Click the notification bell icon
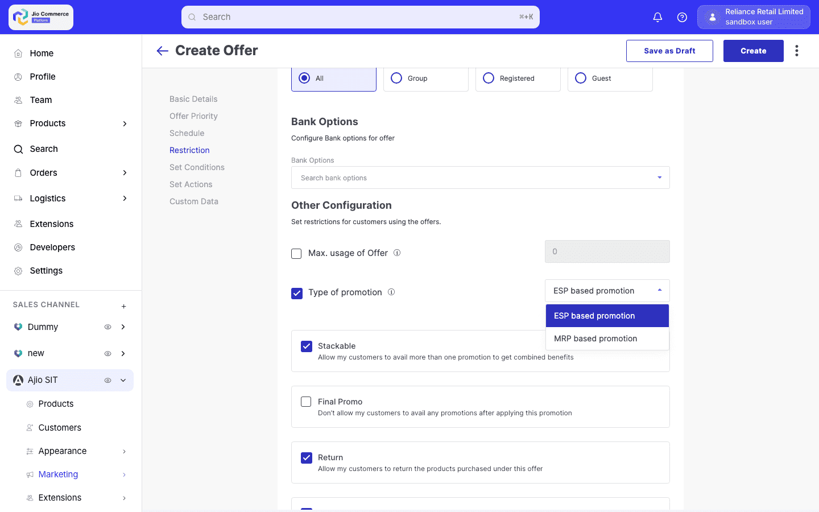 657,17
